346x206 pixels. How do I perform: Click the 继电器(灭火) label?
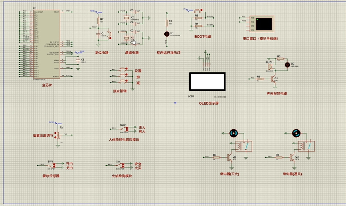coord(229,174)
